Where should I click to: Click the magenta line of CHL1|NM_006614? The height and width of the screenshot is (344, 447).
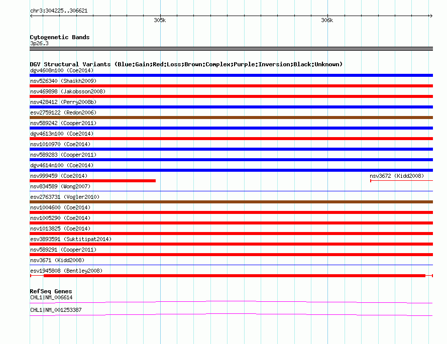click(x=231, y=302)
